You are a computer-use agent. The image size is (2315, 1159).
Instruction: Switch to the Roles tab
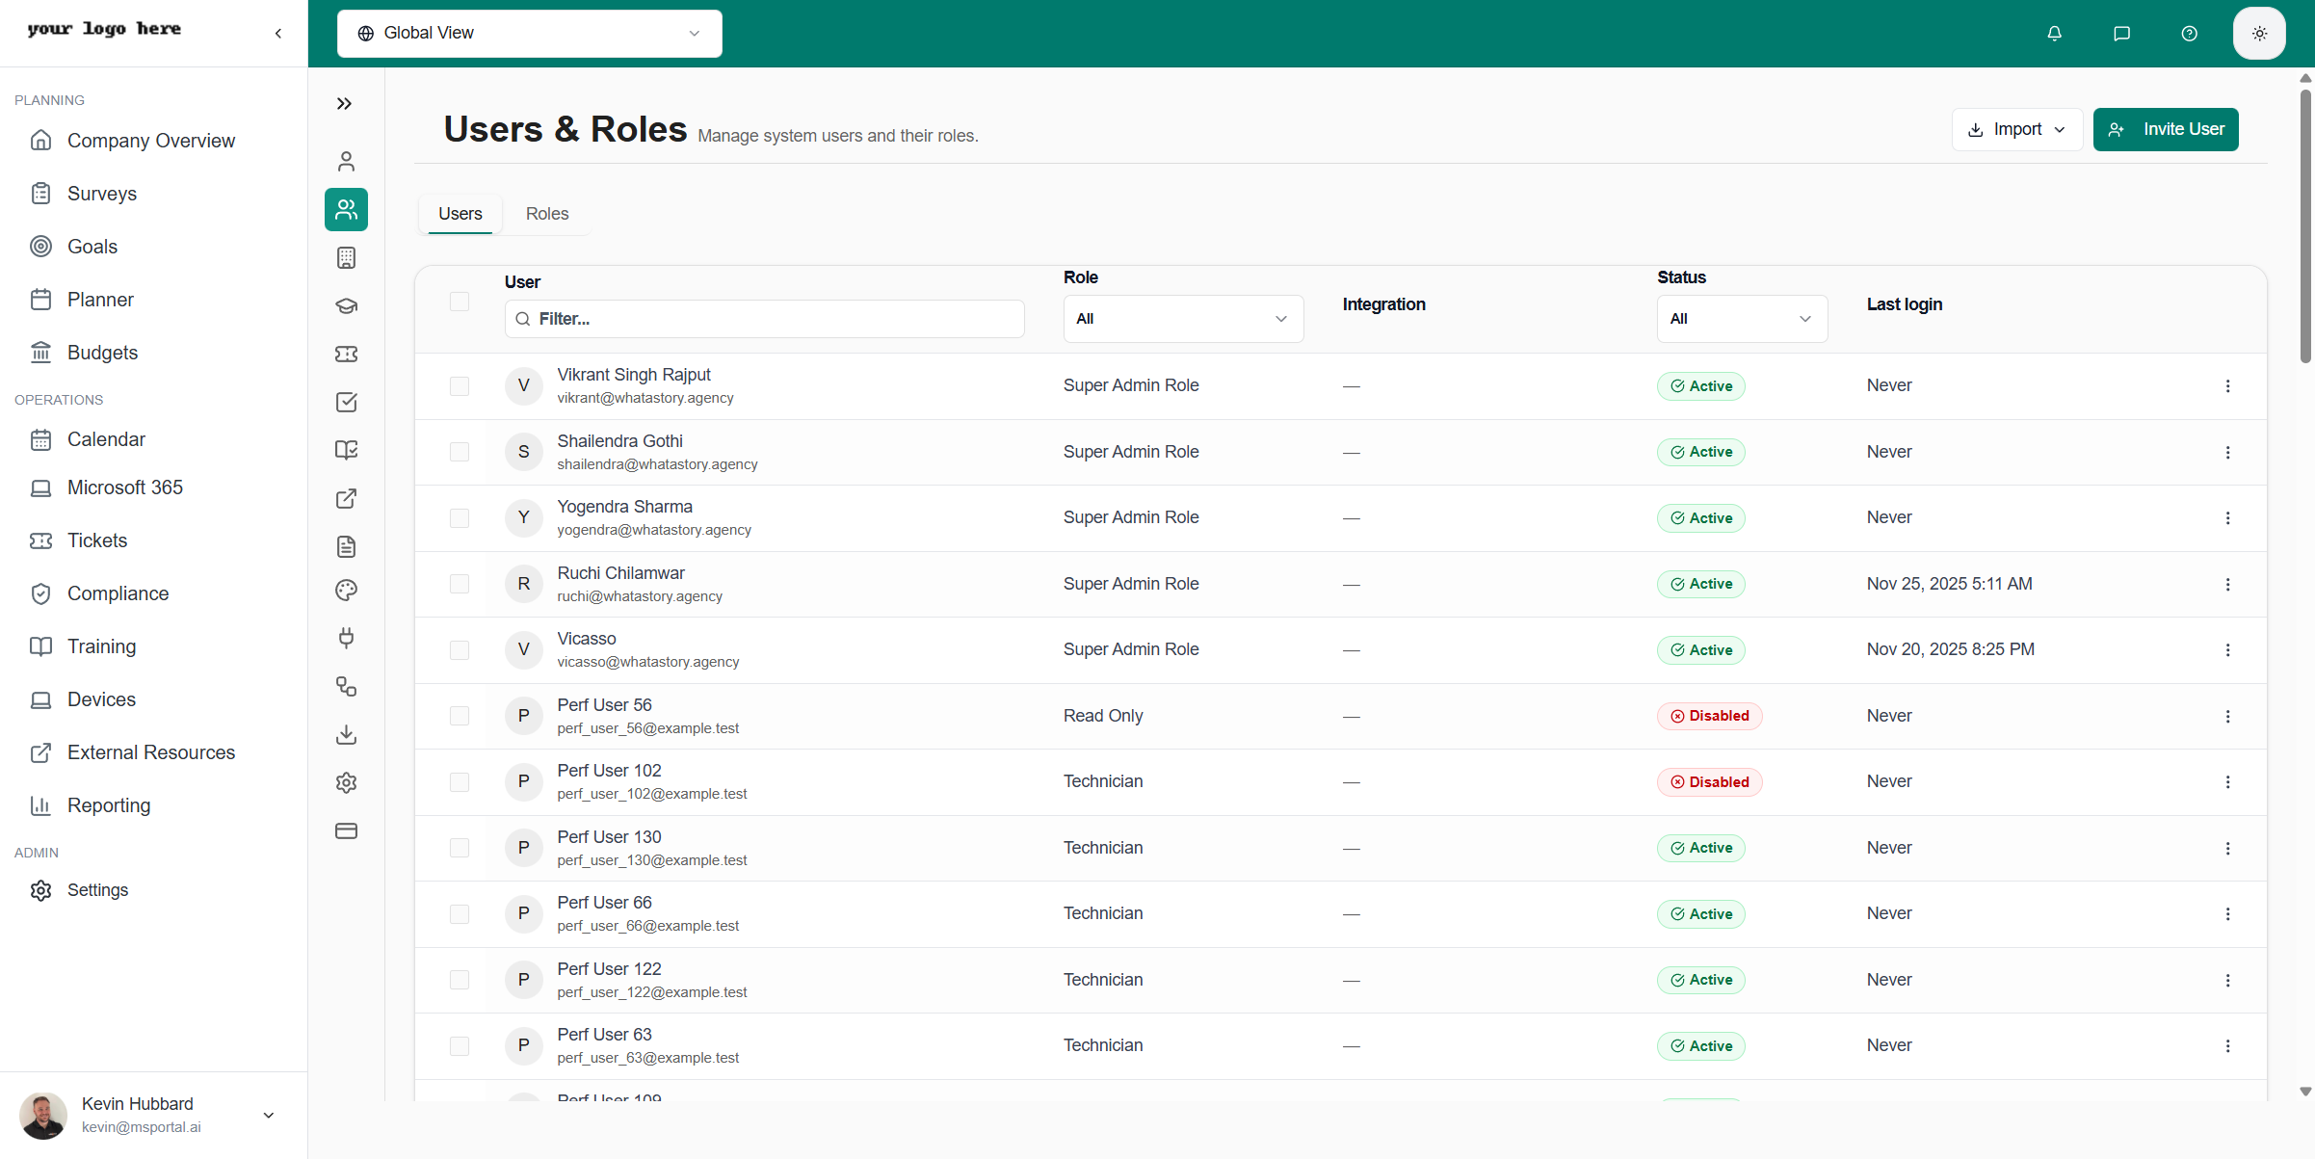point(546,213)
